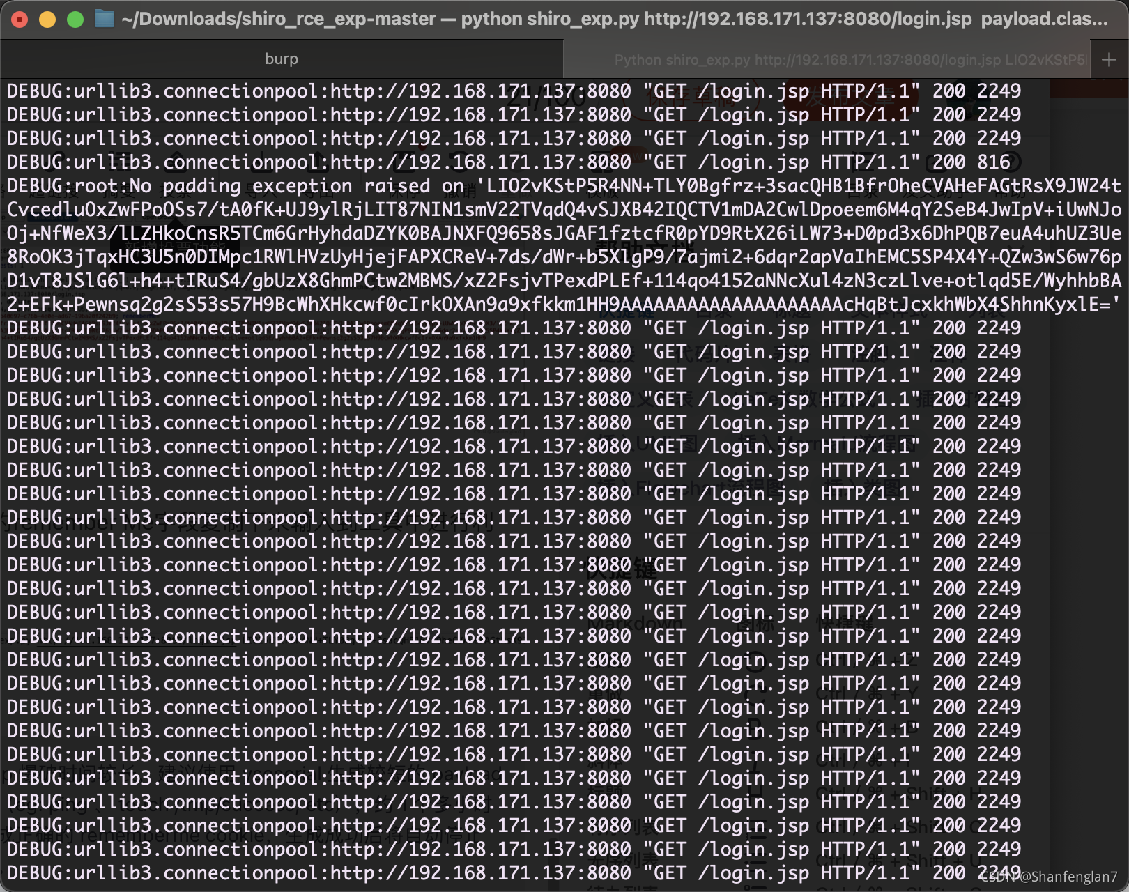Open a new terminal tab with plus button

pos(1109,60)
